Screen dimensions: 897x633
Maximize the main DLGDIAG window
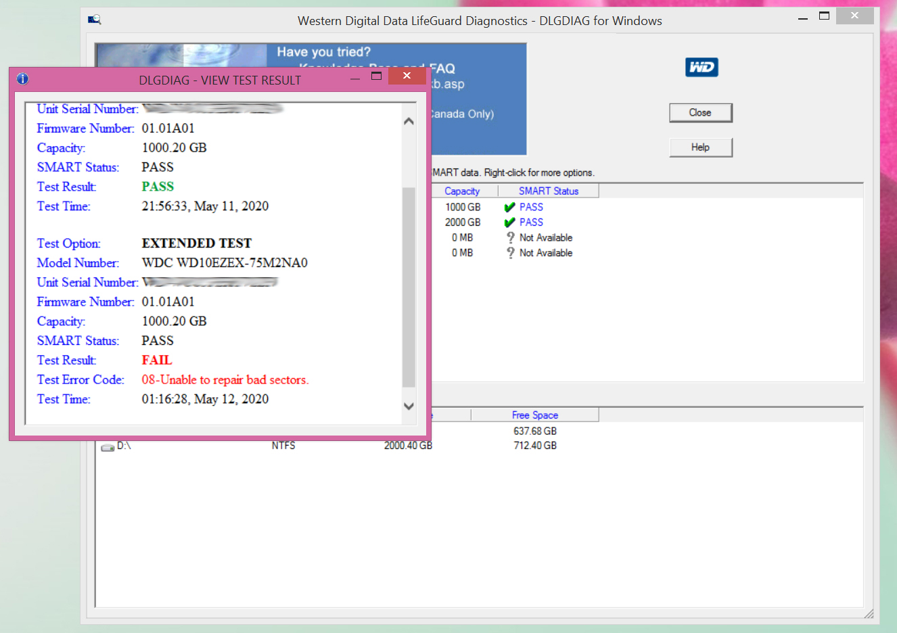click(x=824, y=16)
